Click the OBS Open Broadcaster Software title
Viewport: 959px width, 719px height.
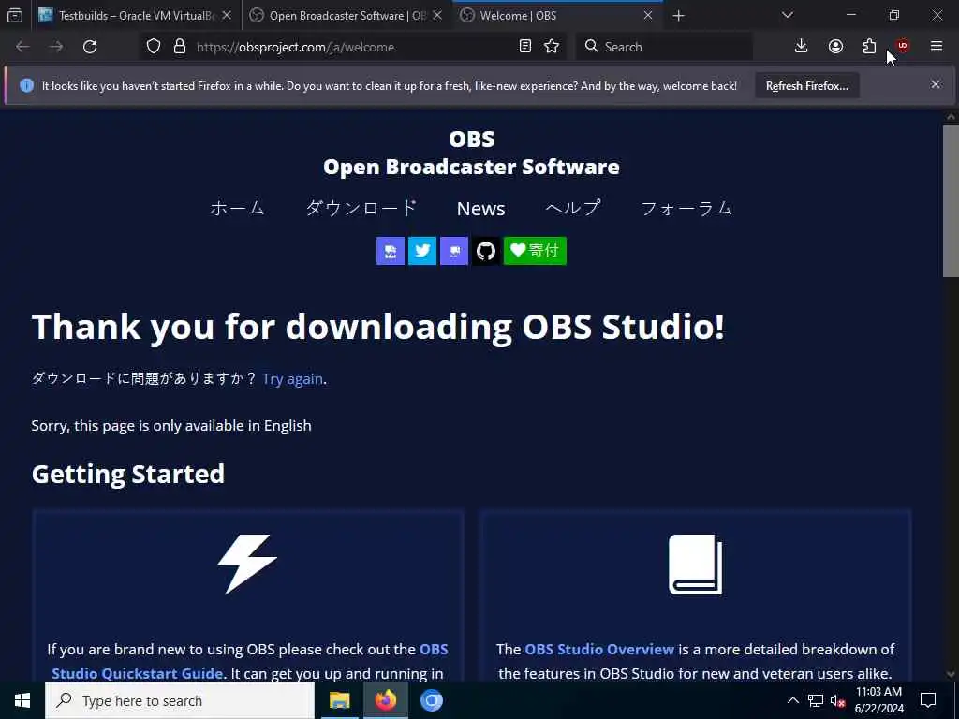471,153
